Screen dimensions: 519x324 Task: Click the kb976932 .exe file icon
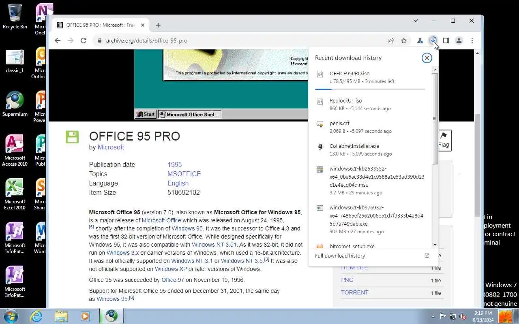click(x=320, y=208)
